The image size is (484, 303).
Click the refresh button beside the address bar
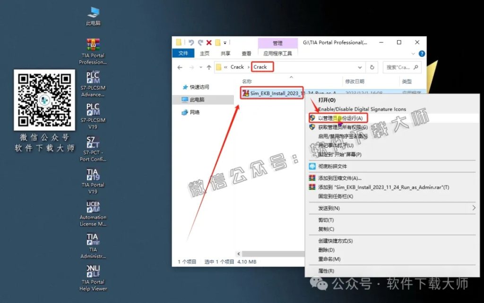[x=373, y=67]
